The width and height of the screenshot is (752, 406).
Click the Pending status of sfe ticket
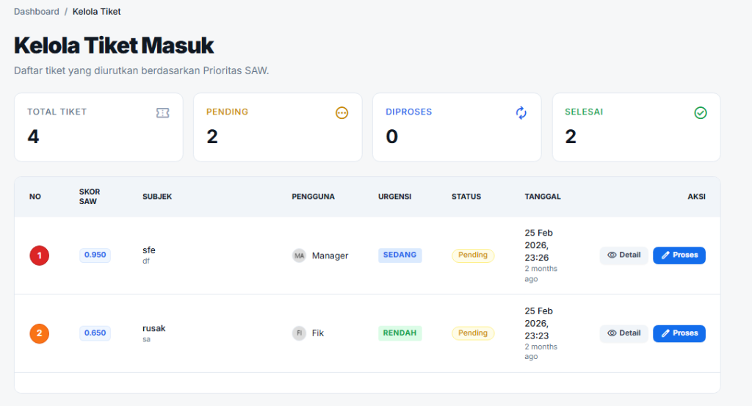coord(473,255)
